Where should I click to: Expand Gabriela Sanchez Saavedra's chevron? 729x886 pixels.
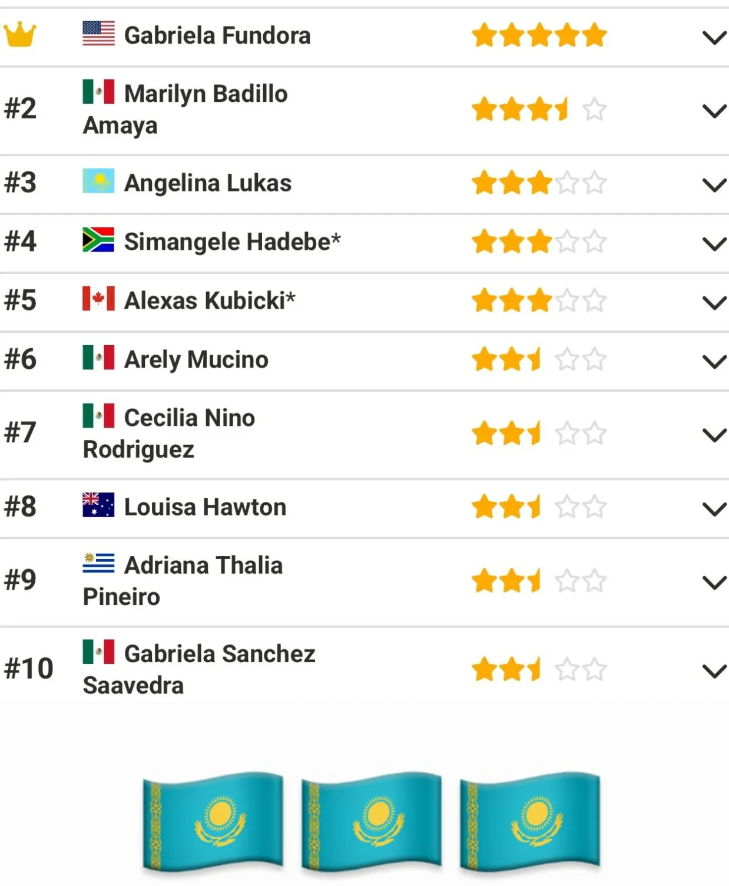pyautogui.click(x=715, y=671)
